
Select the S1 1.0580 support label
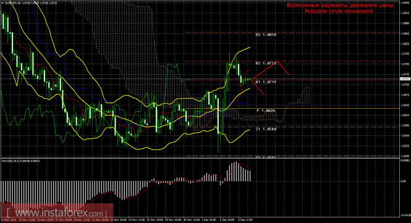(x=266, y=129)
